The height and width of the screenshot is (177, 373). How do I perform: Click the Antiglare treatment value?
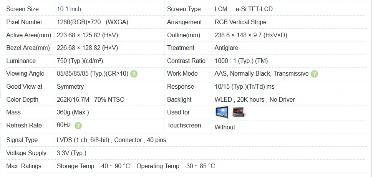pos(227,48)
